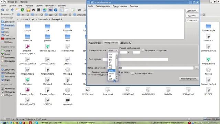The image size is (220, 124).
Task: Open the convert-to format combo box showing bmp
Action: pyautogui.click(x=113, y=50)
